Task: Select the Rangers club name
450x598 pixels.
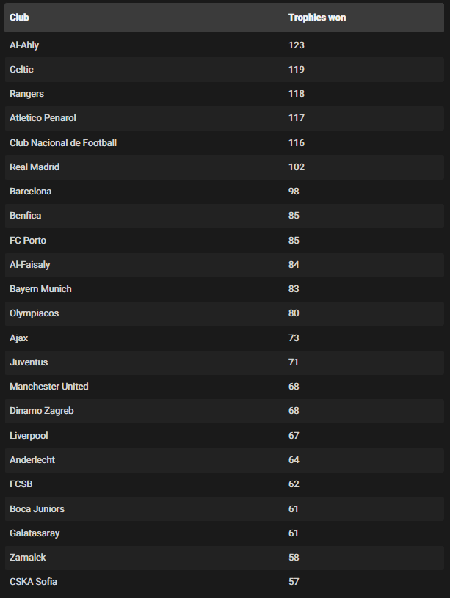Action: click(x=26, y=94)
